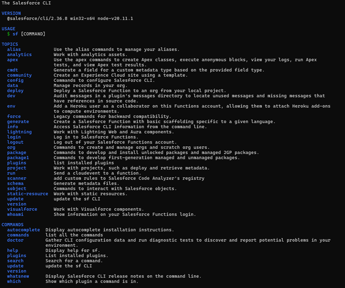The image size is (345, 288).
Task: Click the help command name
Action: pyautogui.click(x=12, y=250)
